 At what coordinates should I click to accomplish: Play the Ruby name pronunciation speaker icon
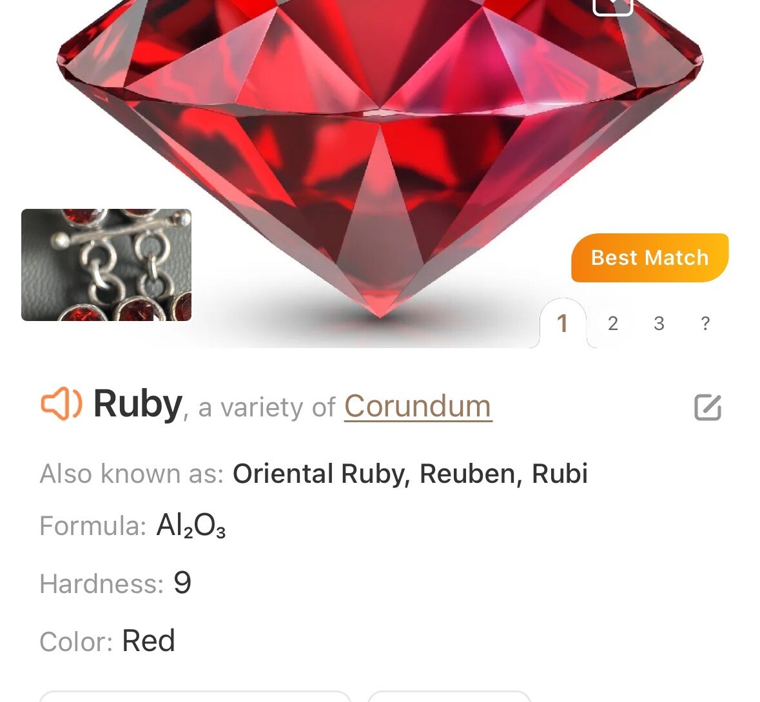61,404
